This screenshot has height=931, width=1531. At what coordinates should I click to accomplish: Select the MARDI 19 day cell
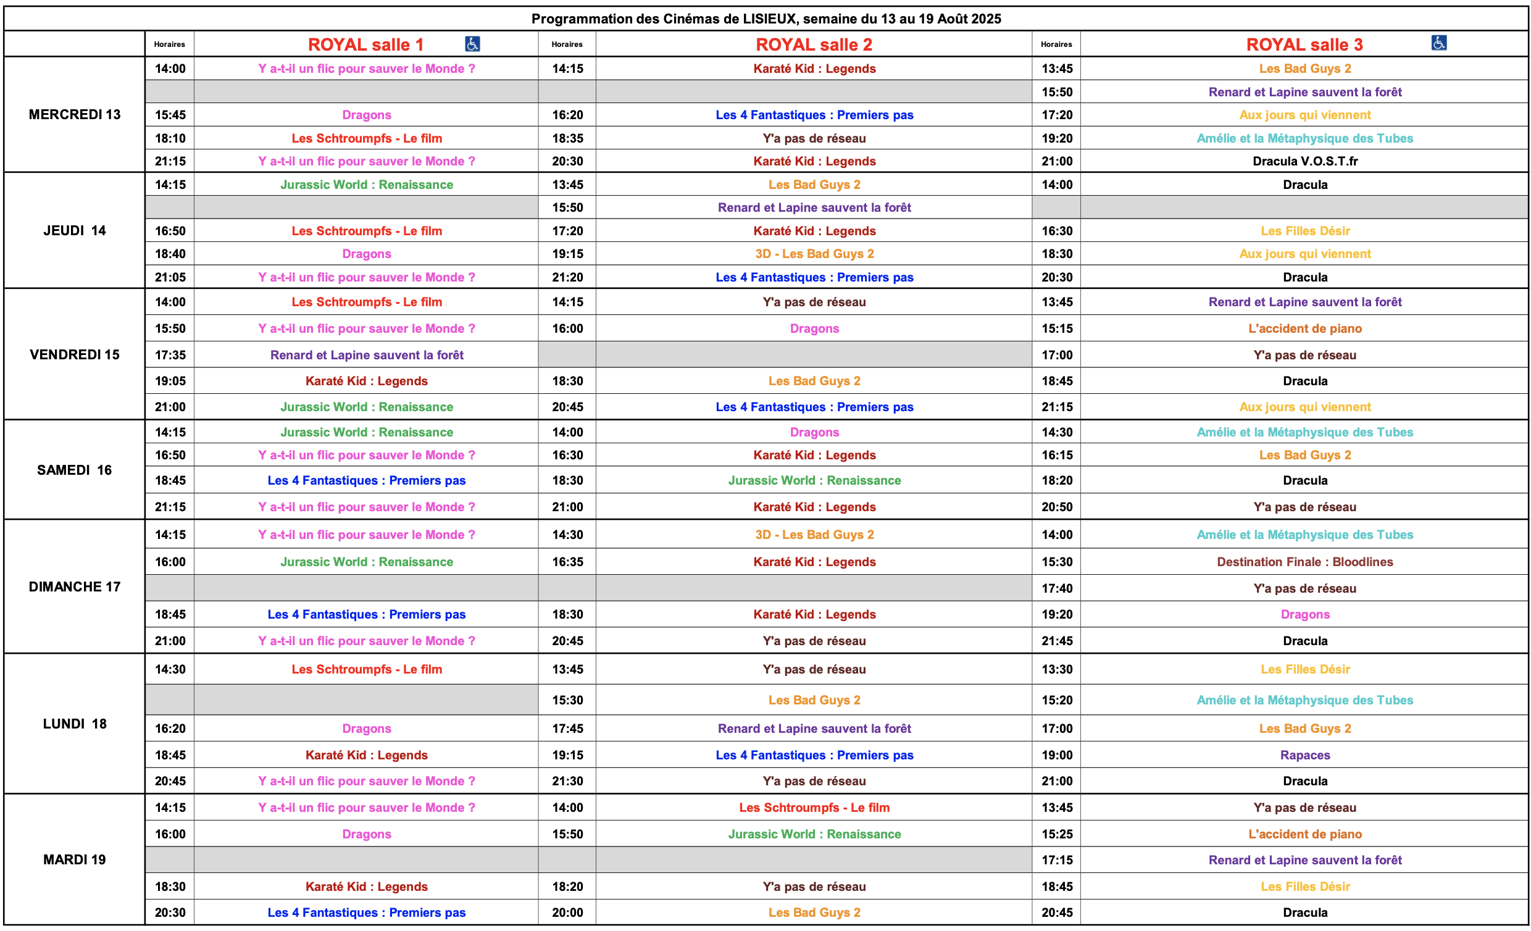click(x=75, y=859)
